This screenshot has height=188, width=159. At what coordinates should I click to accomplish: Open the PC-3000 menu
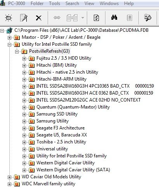(x=17, y=3)
